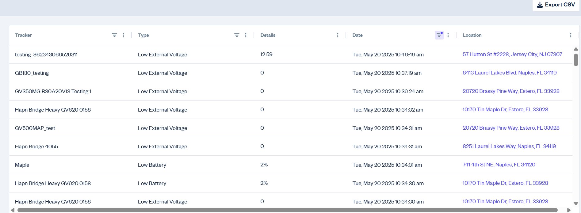581x213 pixels.
Task: Open Type column three-dot menu
Action: tap(246, 35)
